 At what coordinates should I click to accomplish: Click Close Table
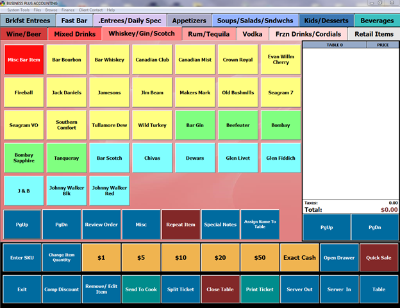pos(220,289)
